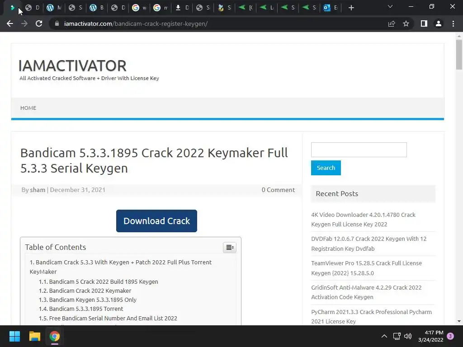The image size is (463, 347).
Task: Switch to the Google tab labeled w
Action: 139,8
